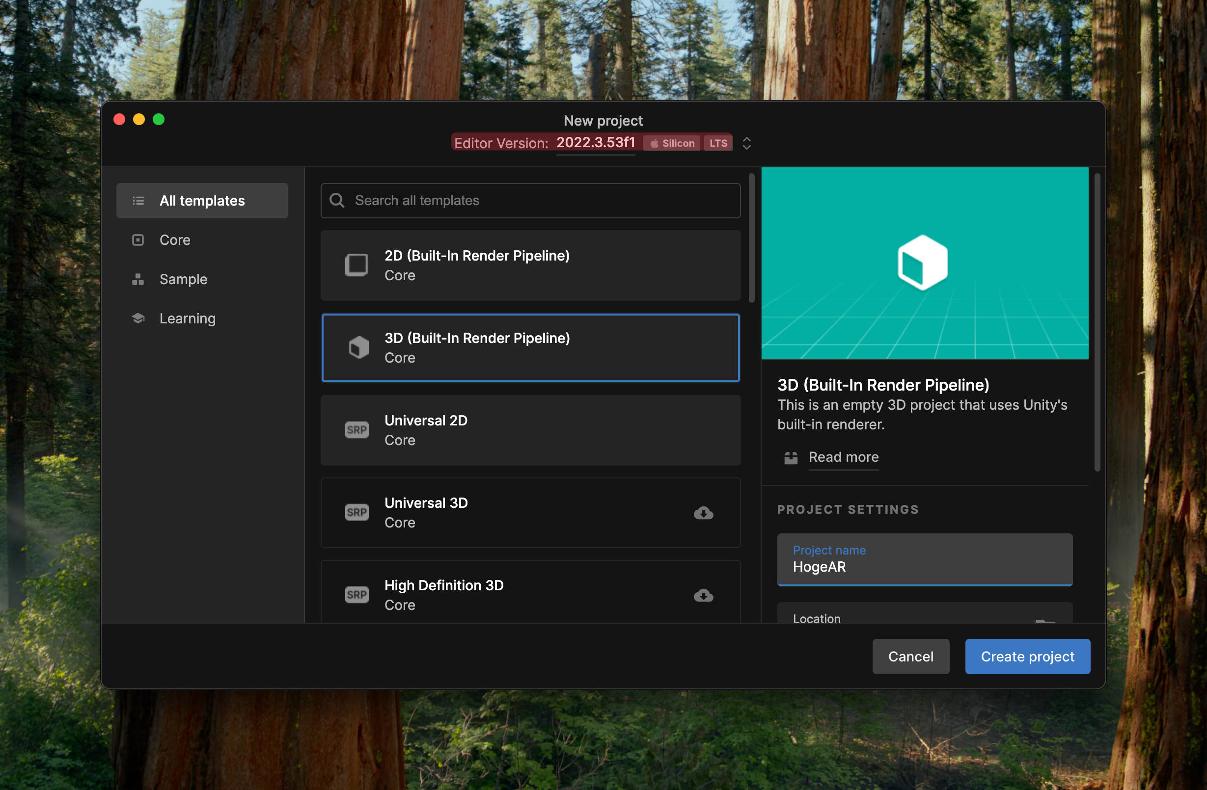Show All templates in the sidebar
The height and width of the screenshot is (790, 1207).
click(x=202, y=201)
